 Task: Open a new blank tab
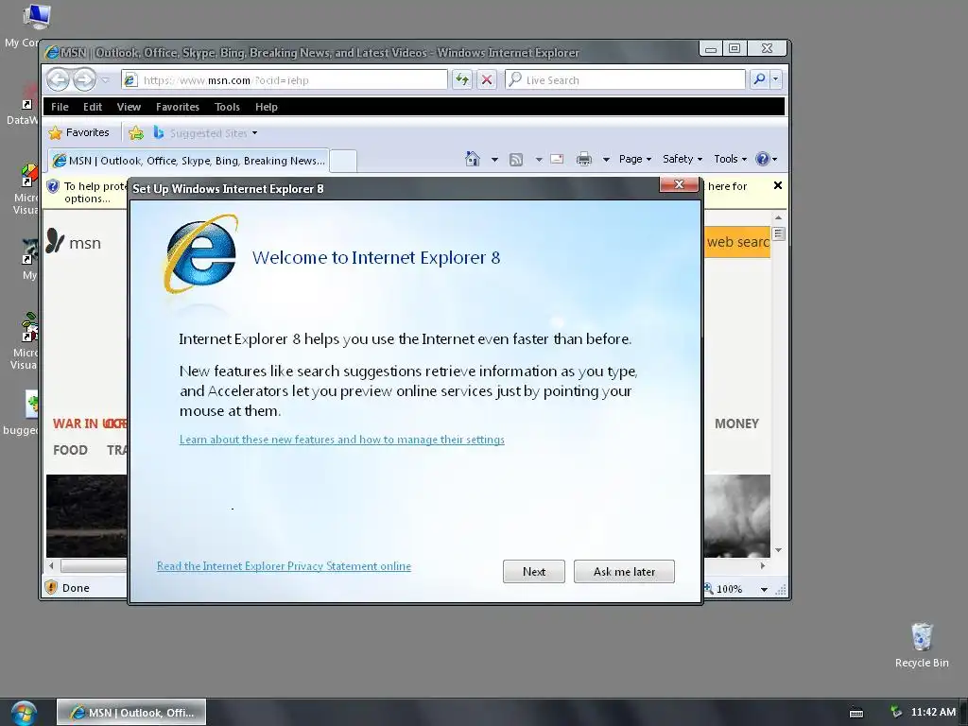click(343, 161)
